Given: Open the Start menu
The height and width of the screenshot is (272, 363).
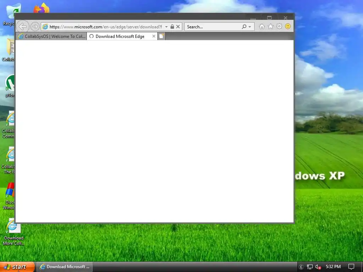Looking at the screenshot, I should coord(17,267).
